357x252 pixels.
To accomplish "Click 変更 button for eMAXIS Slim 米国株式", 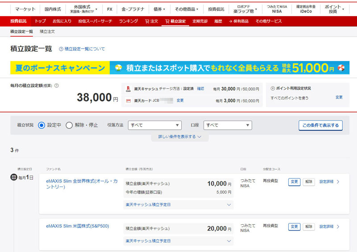I will pyautogui.click(x=294, y=227).
